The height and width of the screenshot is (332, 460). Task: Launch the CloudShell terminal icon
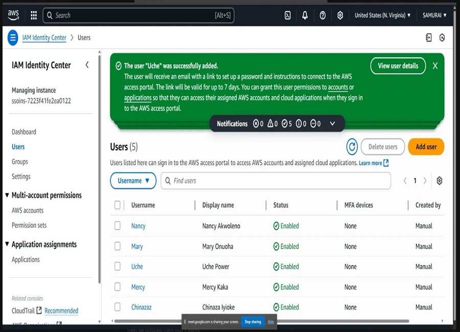287,15
